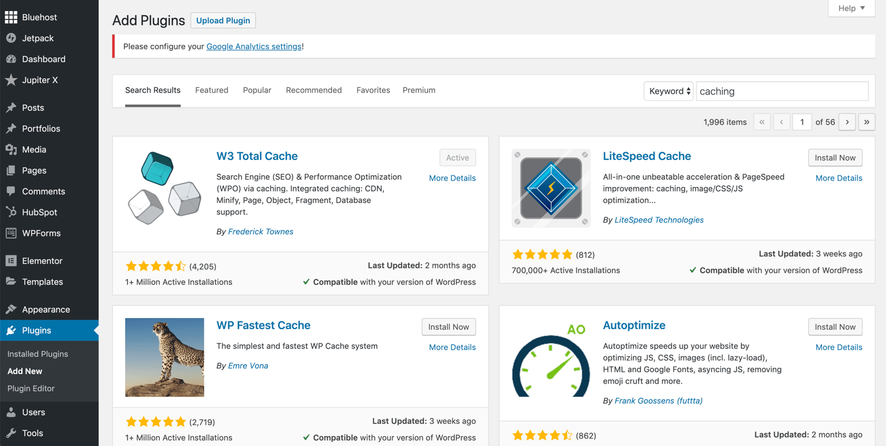Expand the Help dropdown panel
The image size is (886, 446).
[851, 8]
